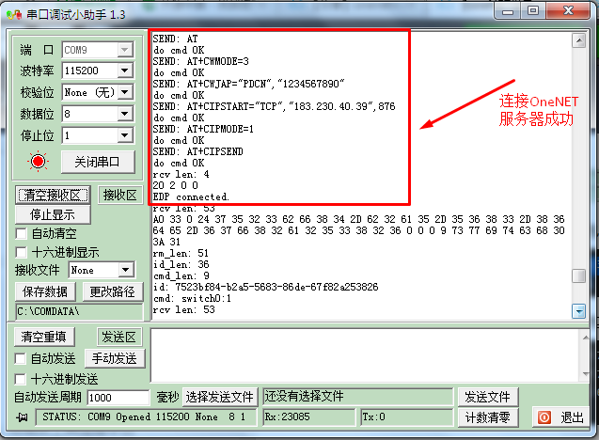Open the 停止位 1 dropdown

(124, 135)
